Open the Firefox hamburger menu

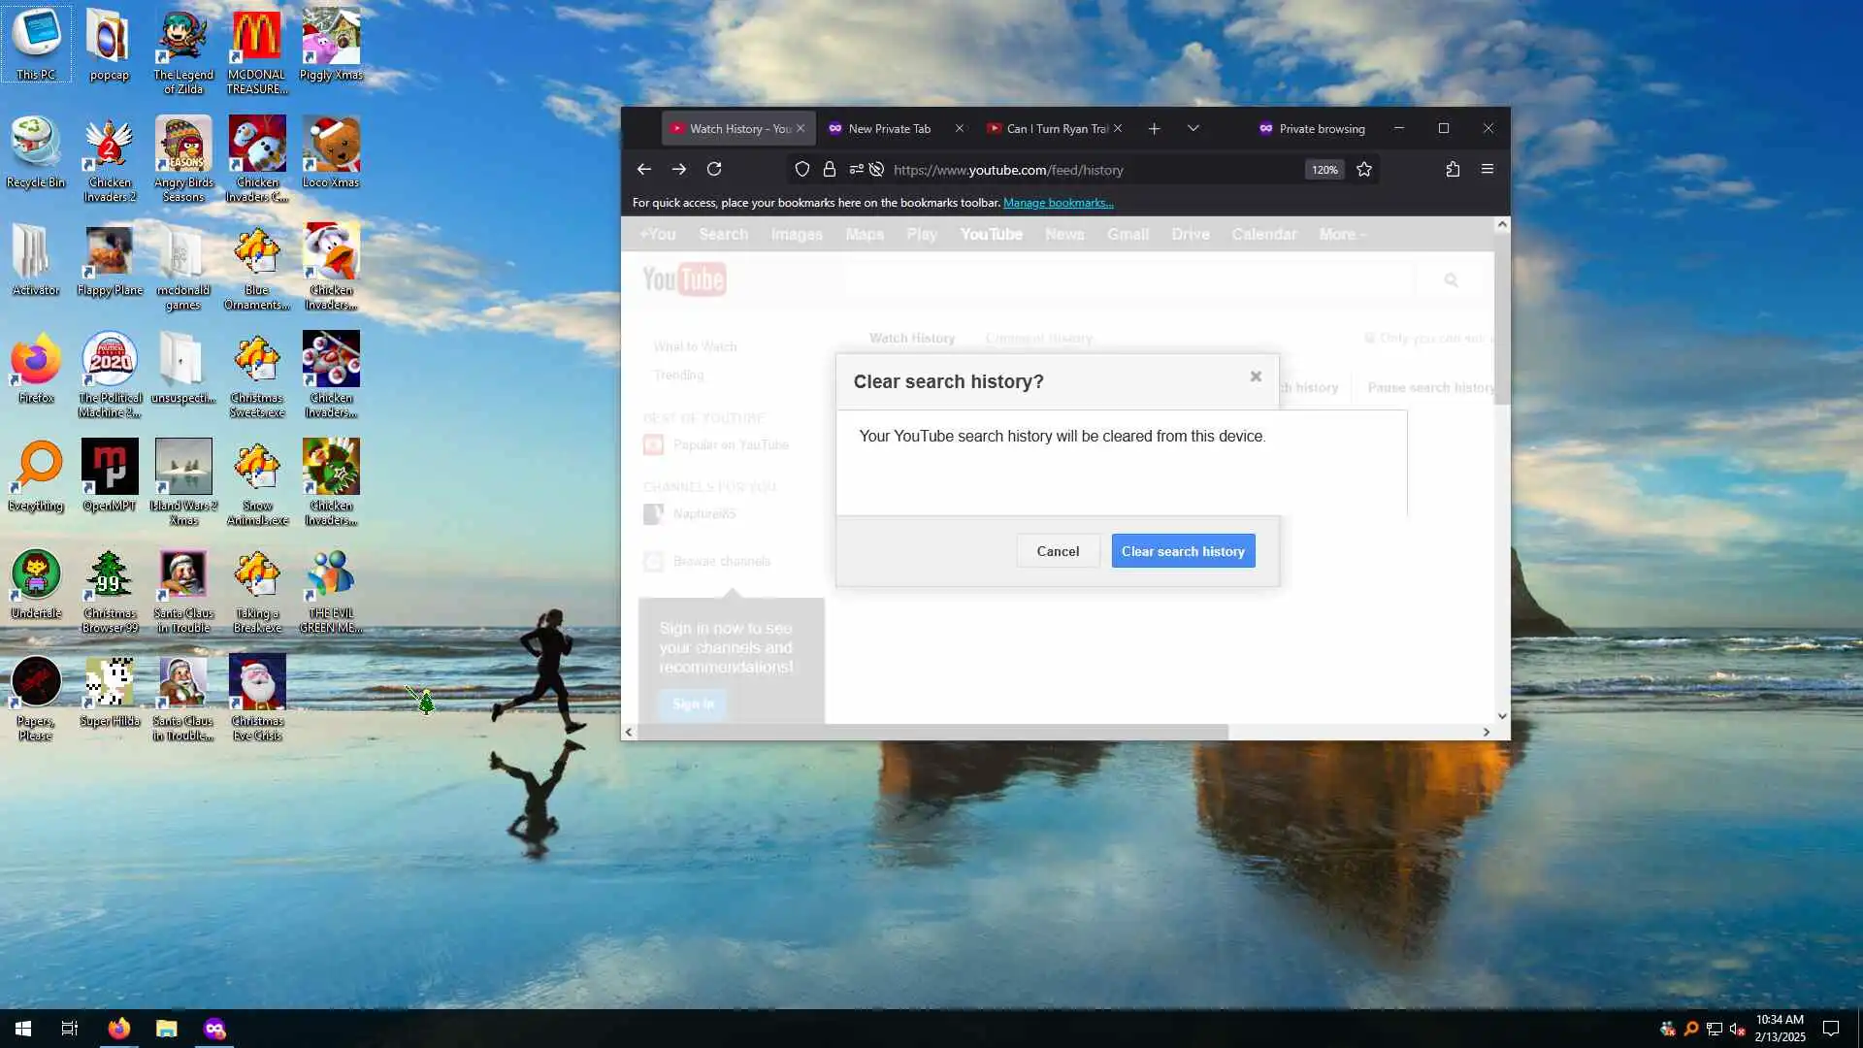click(x=1487, y=169)
